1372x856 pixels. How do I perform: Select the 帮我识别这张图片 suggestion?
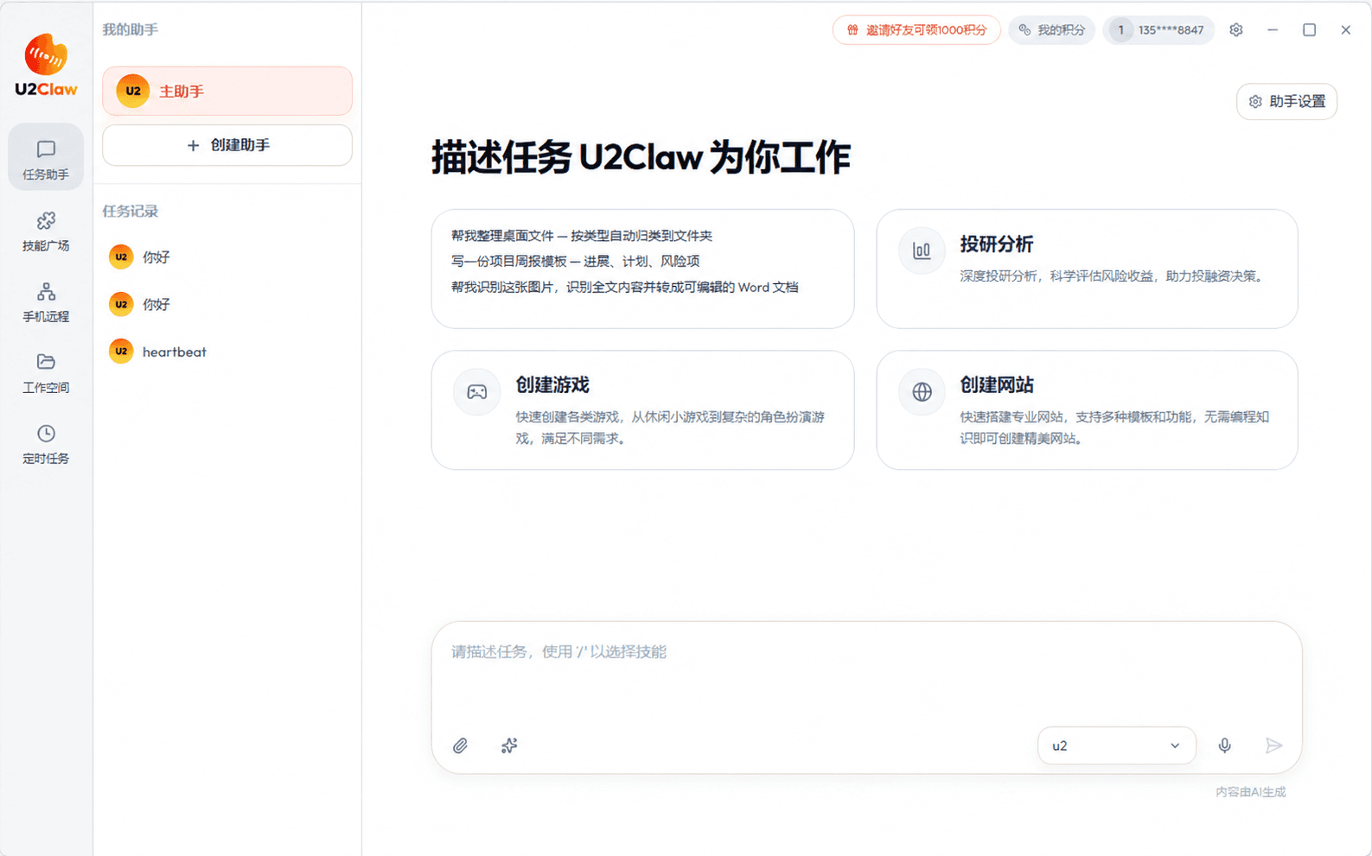[x=624, y=287]
